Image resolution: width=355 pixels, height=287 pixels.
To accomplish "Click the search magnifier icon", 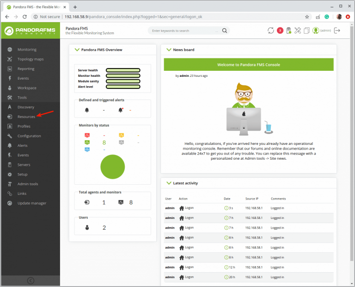I will [x=225, y=31].
